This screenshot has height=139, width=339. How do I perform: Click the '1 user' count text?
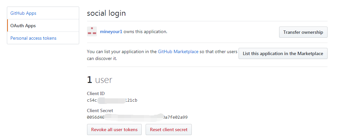pyautogui.click(x=100, y=80)
